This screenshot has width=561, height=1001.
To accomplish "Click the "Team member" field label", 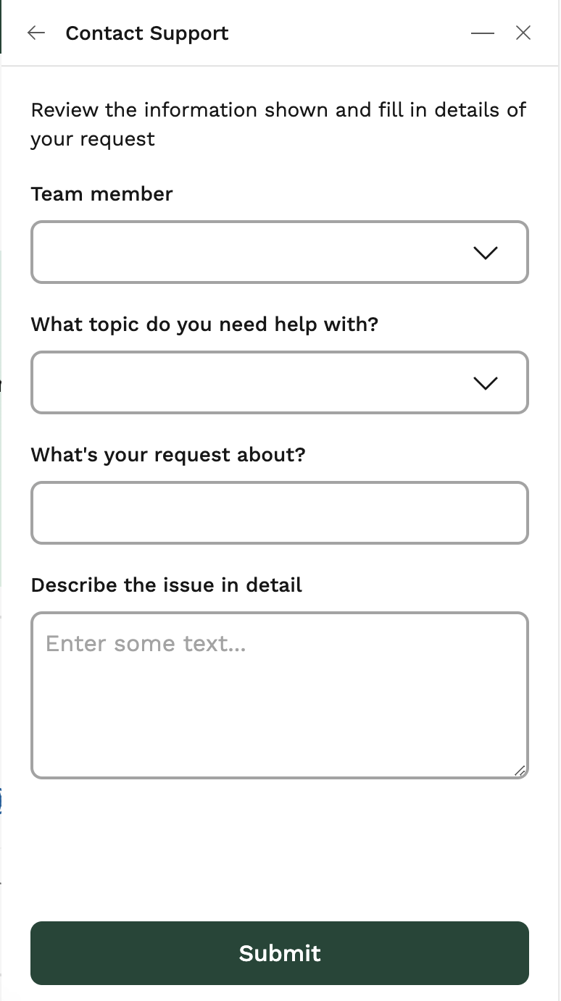I will [102, 194].
